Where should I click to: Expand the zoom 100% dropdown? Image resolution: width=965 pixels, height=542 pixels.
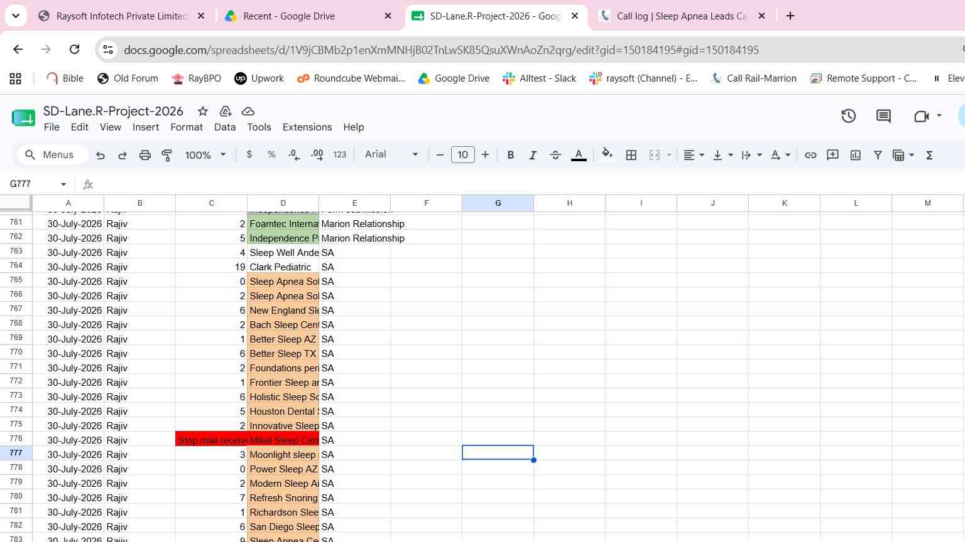point(205,155)
